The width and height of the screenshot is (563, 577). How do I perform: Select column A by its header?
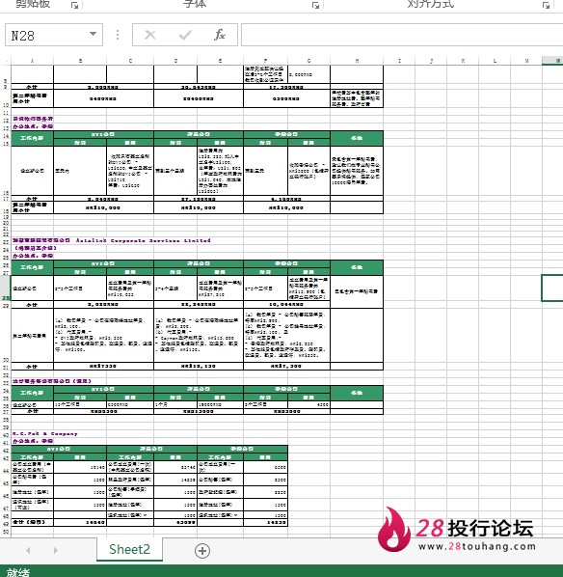point(33,61)
